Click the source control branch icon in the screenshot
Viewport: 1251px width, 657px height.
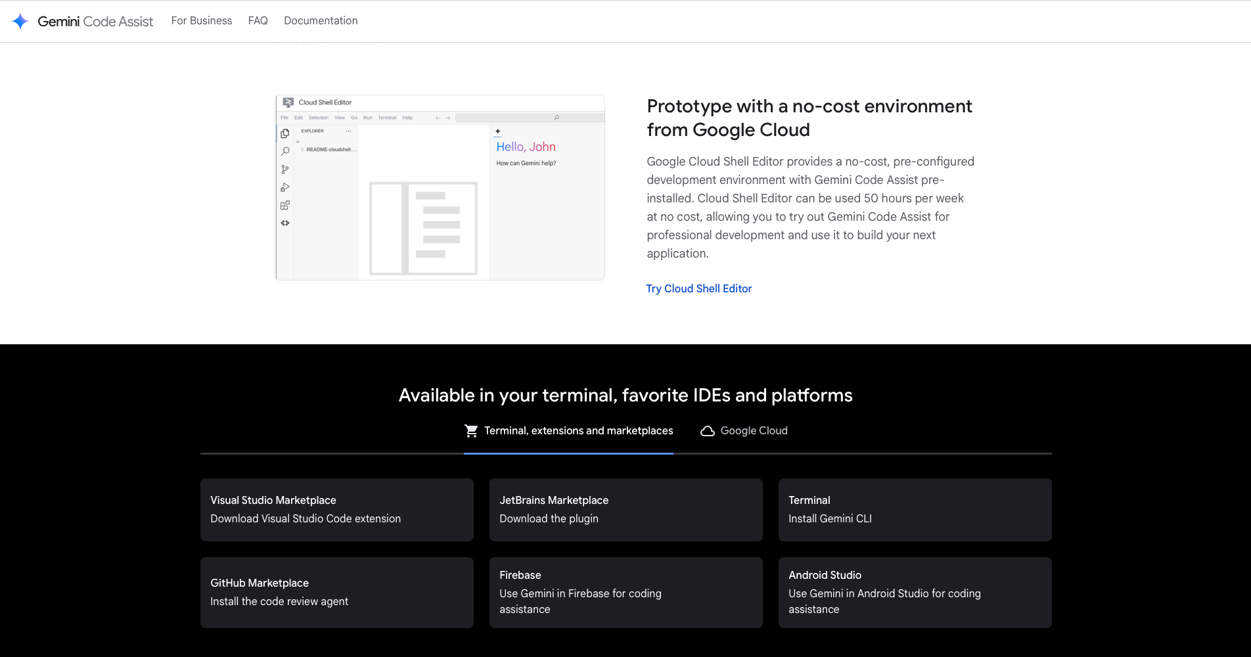(285, 170)
